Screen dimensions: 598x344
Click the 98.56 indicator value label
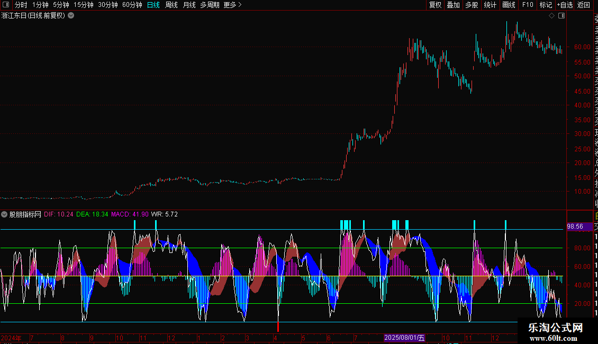(x=575, y=227)
